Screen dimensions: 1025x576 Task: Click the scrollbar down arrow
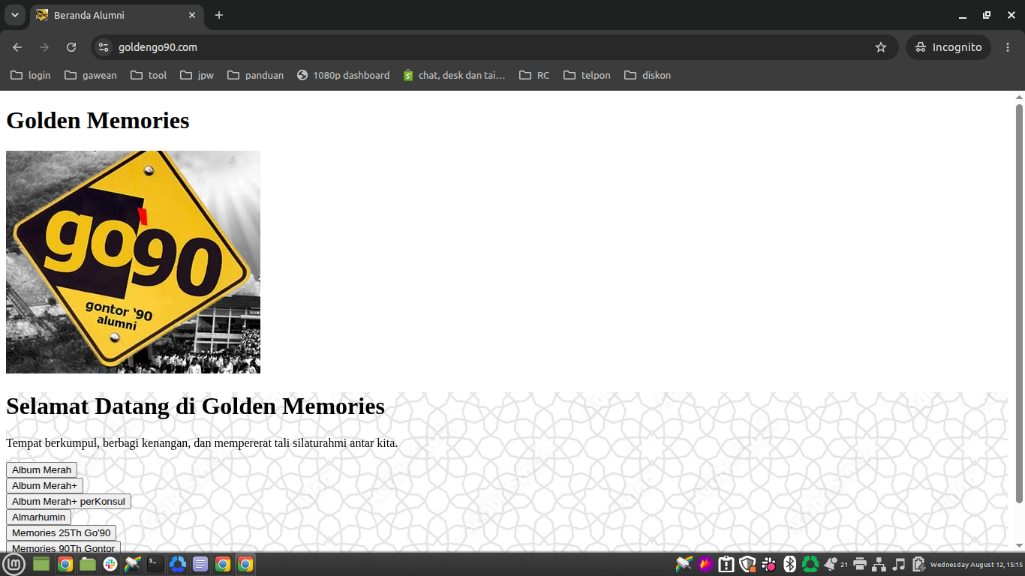point(1019,546)
